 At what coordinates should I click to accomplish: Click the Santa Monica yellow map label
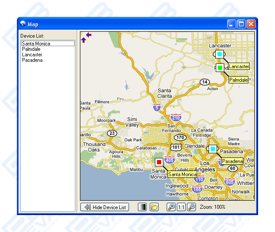click(x=182, y=174)
